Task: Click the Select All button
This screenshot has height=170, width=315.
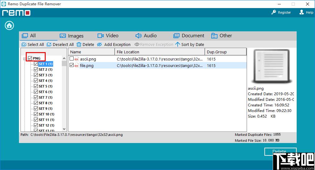Action: (x=33, y=44)
